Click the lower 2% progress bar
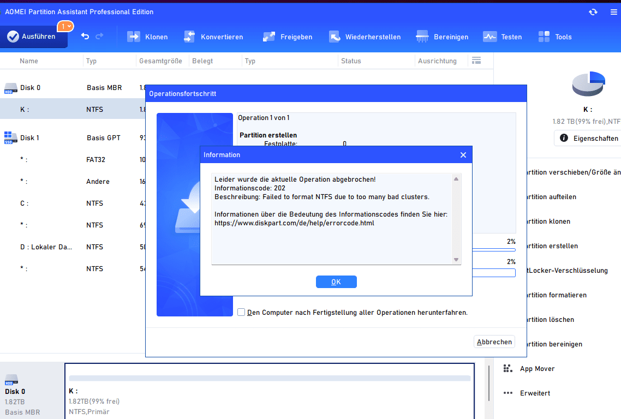Image resolution: width=621 pixels, height=419 pixels. click(x=494, y=273)
